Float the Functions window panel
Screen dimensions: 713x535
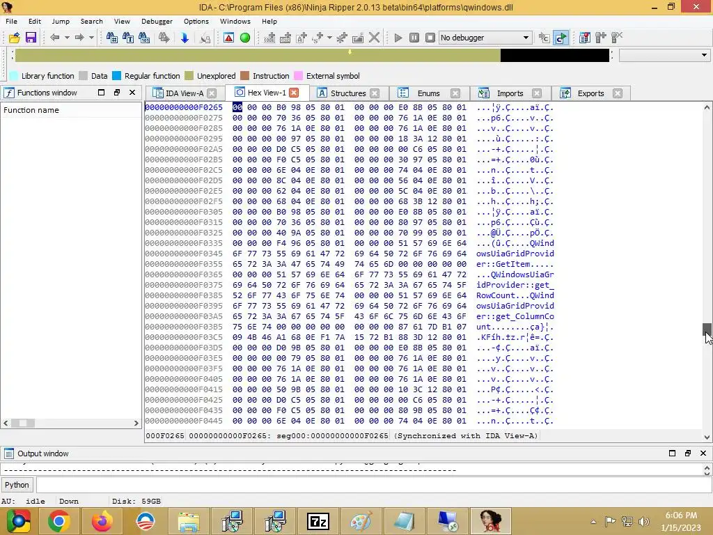117,93
